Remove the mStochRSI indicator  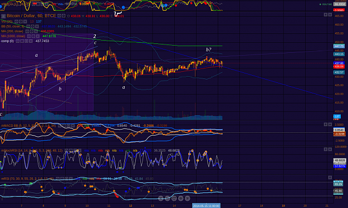[80, 151]
